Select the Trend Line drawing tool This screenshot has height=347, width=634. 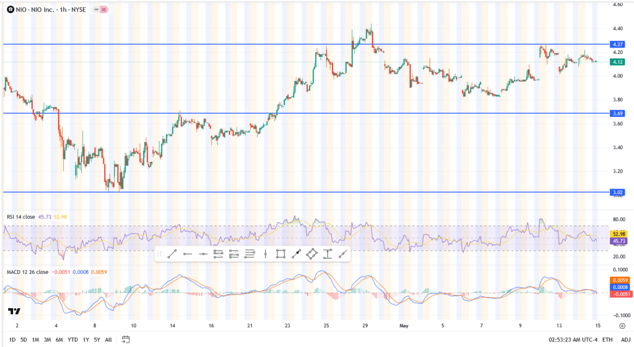(172, 254)
